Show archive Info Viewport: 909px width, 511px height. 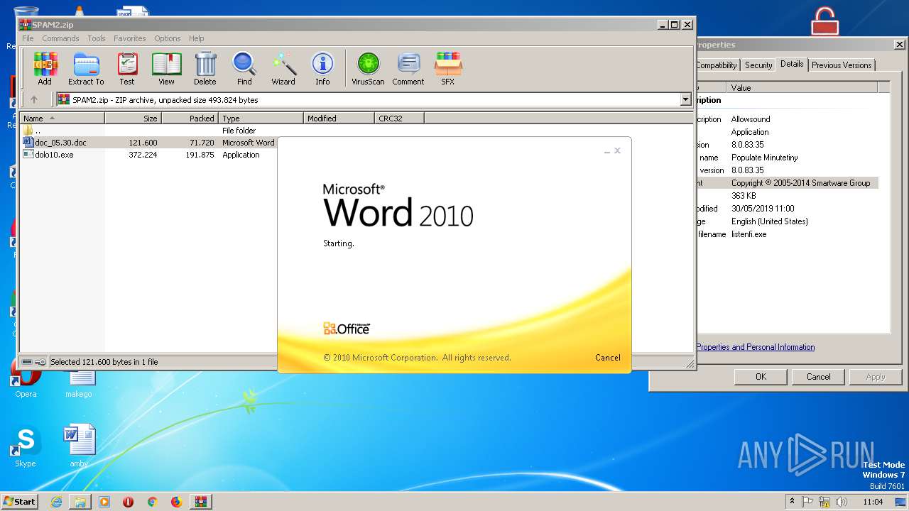[x=322, y=68]
